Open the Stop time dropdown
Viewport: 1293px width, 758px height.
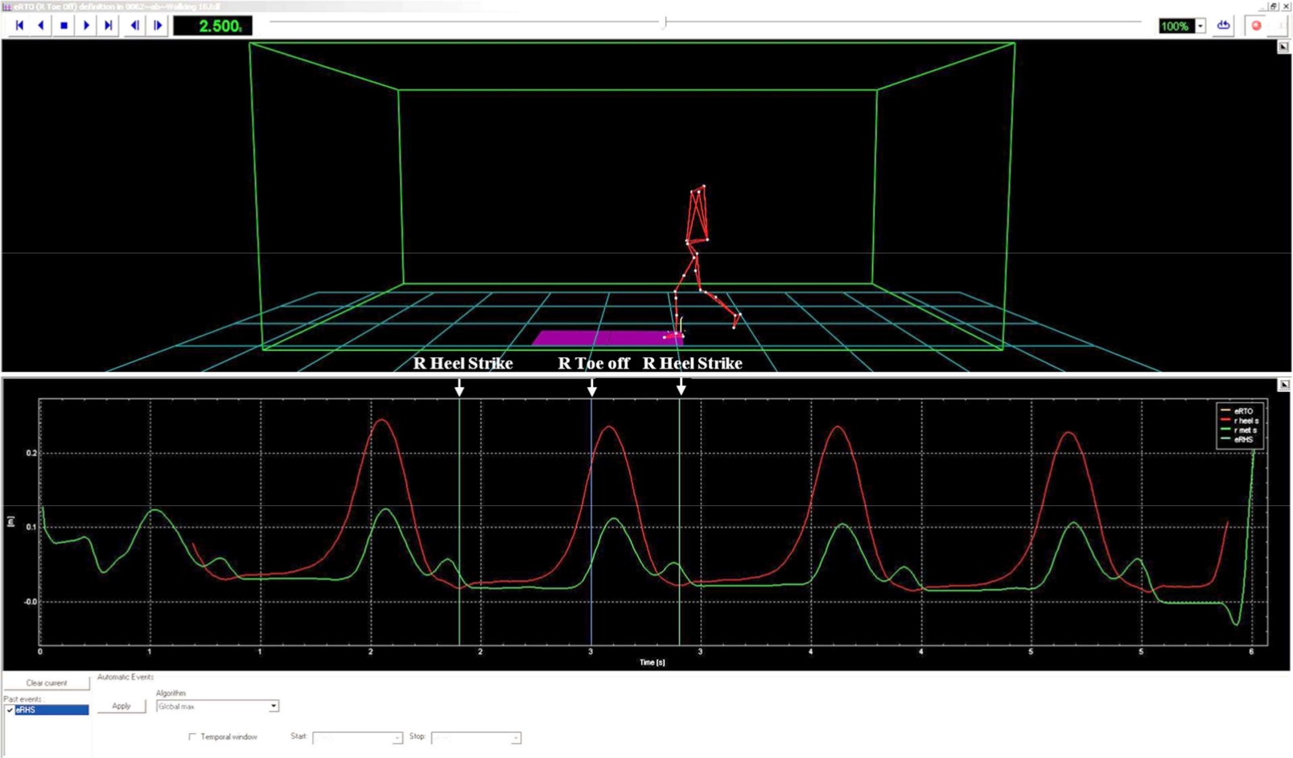[x=516, y=738]
